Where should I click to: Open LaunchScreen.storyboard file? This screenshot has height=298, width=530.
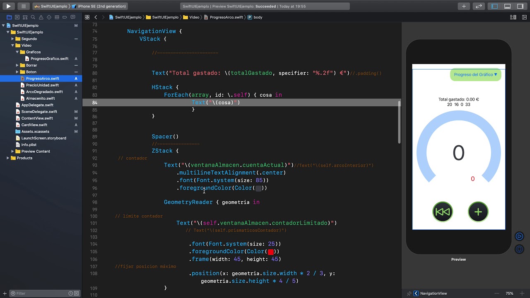click(x=43, y=138)
